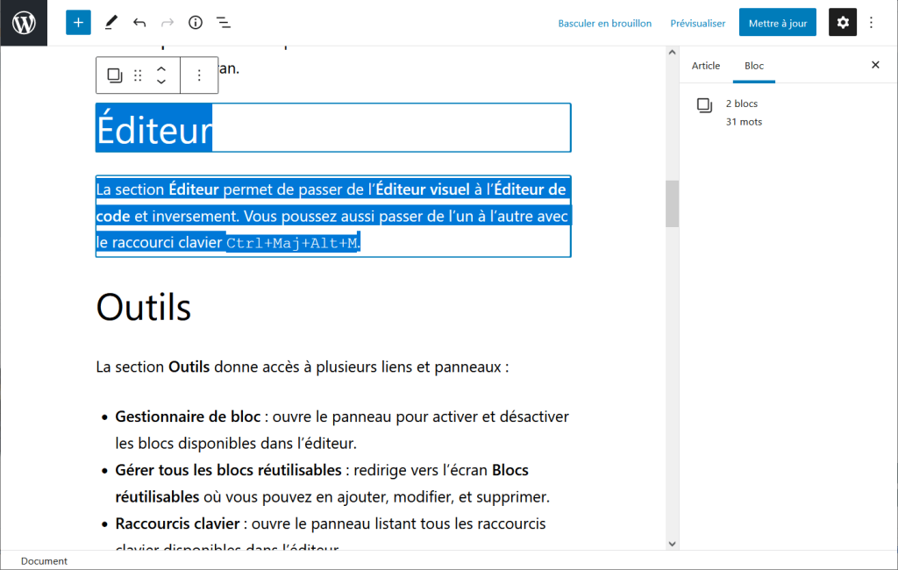This screenshot has width=898, height=570.
Task: Move selected blocks down with the chevron
Action: click(x=161, y=82)
